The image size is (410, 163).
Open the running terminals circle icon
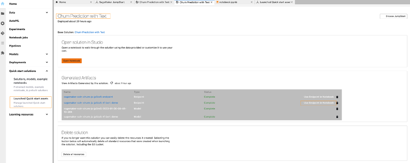[x=3, y=24]
